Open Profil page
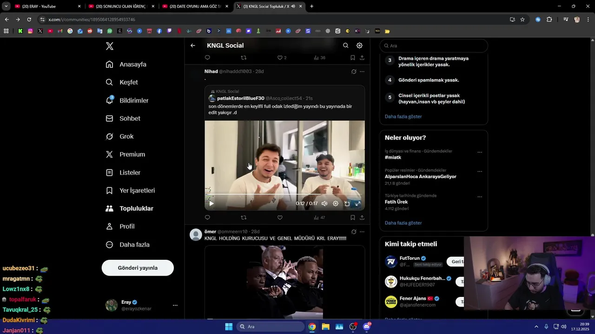 coord(120,226)
